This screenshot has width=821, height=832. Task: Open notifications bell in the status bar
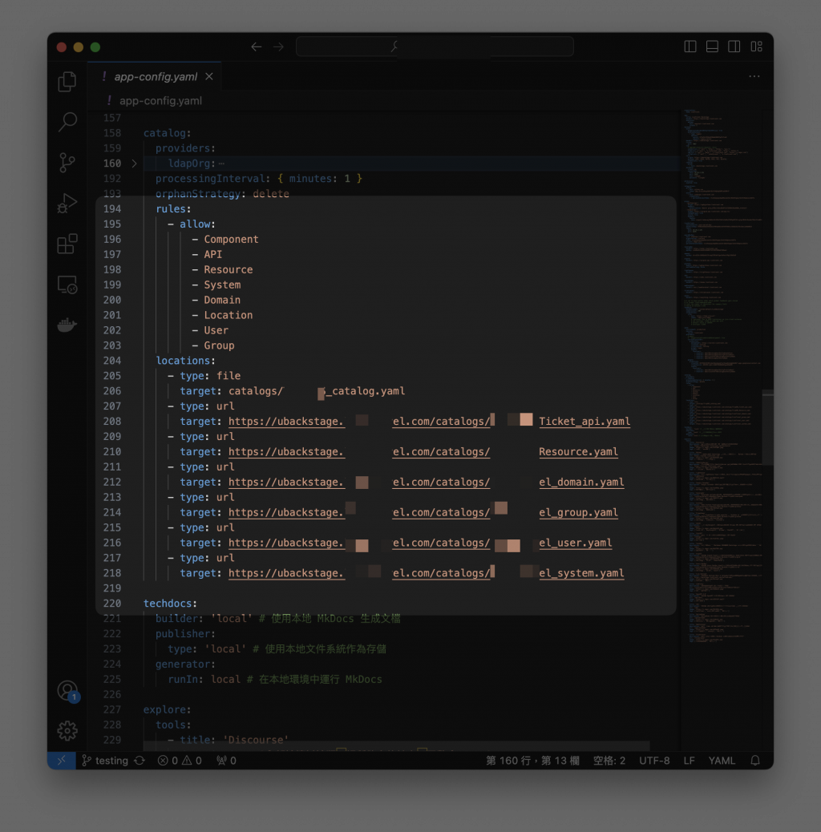pos(755,761)
